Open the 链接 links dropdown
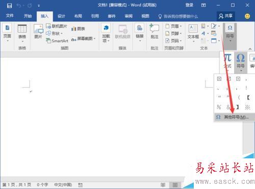Screen dimensions: 255x189 point(140,33)
